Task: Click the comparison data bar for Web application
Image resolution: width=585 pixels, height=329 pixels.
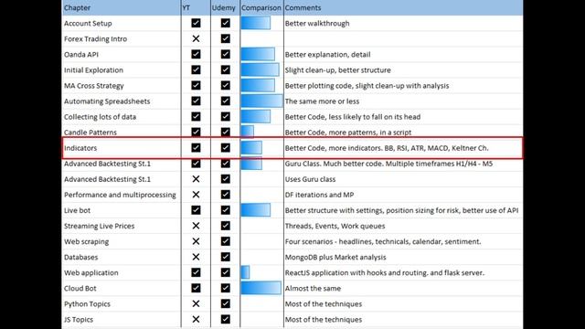Action: (x=245, y=272)
